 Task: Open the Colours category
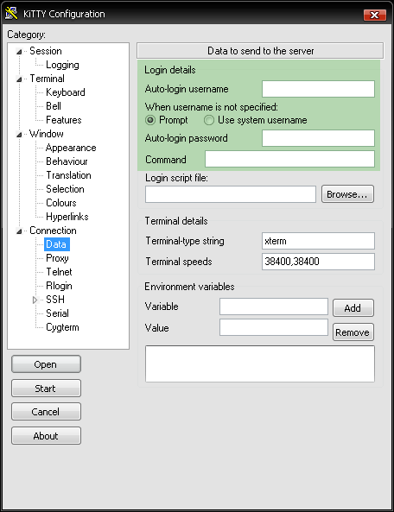coord(61,203)
